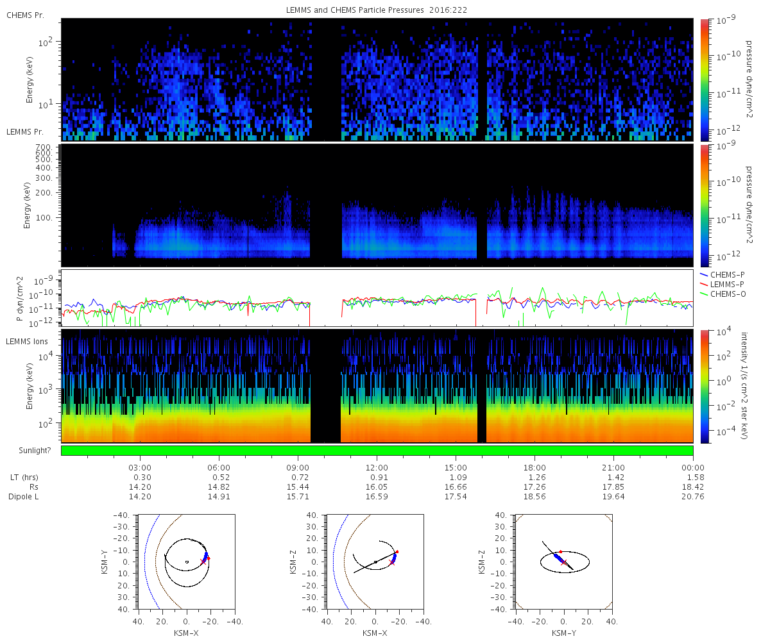Click the 06:00 time tick label

pyautogui.click(x=219, y=467)
